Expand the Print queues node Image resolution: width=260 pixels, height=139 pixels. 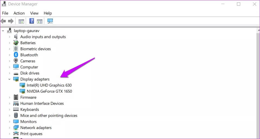9,134
